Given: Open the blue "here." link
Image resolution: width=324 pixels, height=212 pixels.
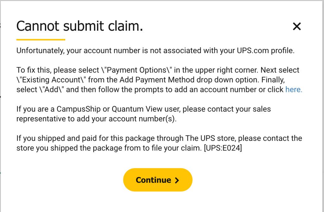Looking at the screenshot, I should click(294, 90).
